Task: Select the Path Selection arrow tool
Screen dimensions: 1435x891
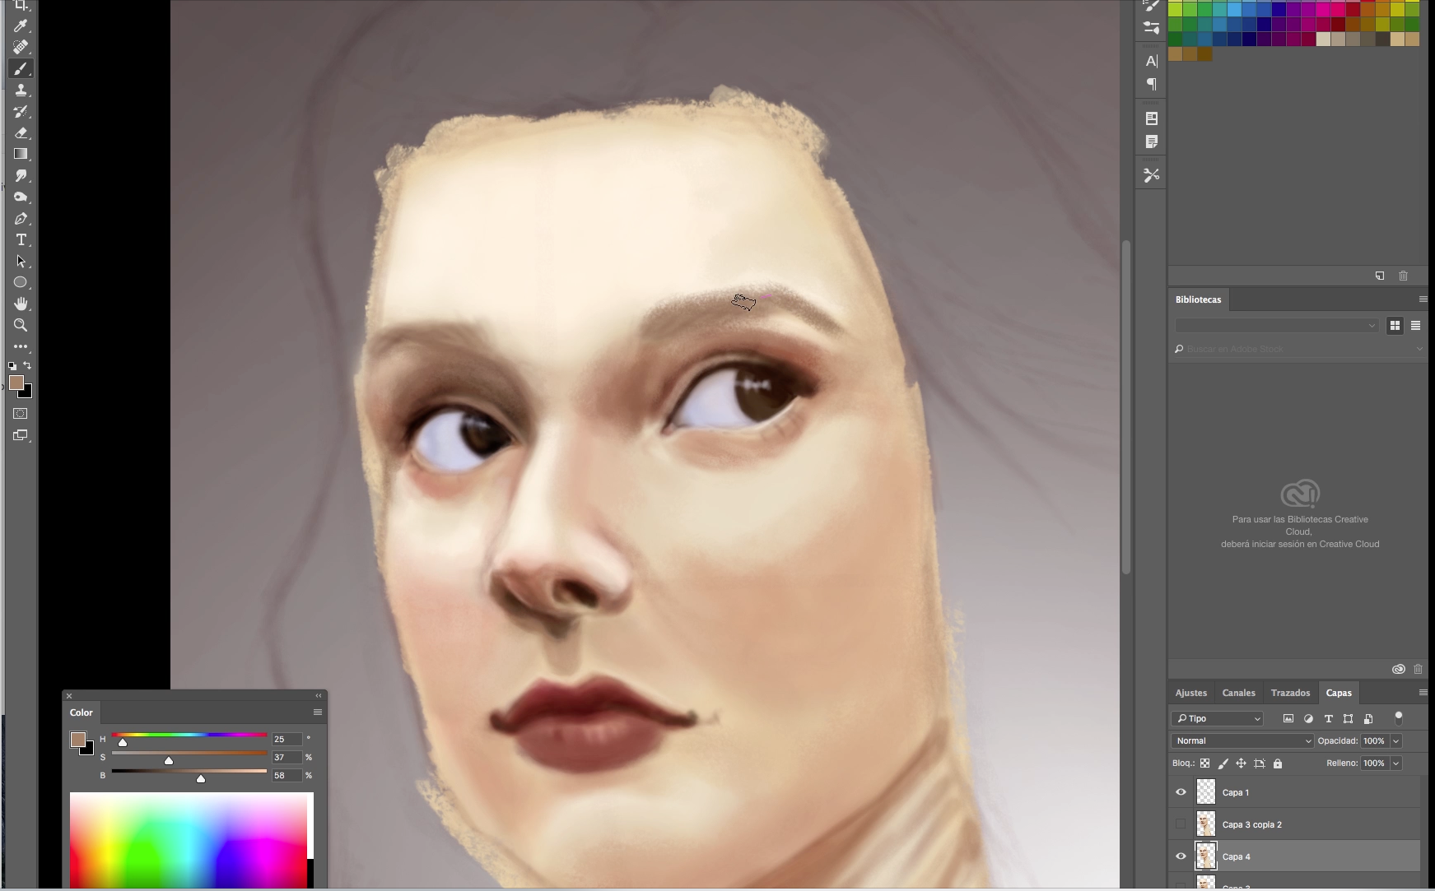Action: [x=21, y=262]
